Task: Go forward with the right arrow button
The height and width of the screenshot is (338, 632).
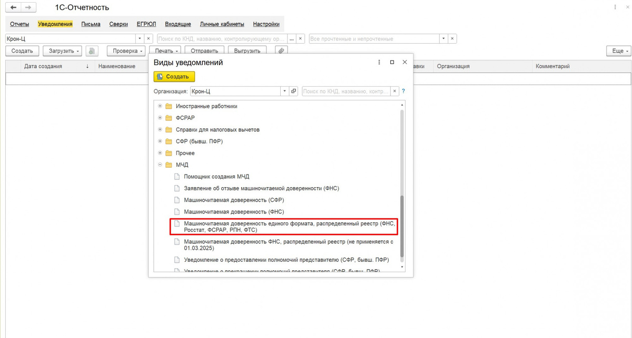Action: coord(28,7)
